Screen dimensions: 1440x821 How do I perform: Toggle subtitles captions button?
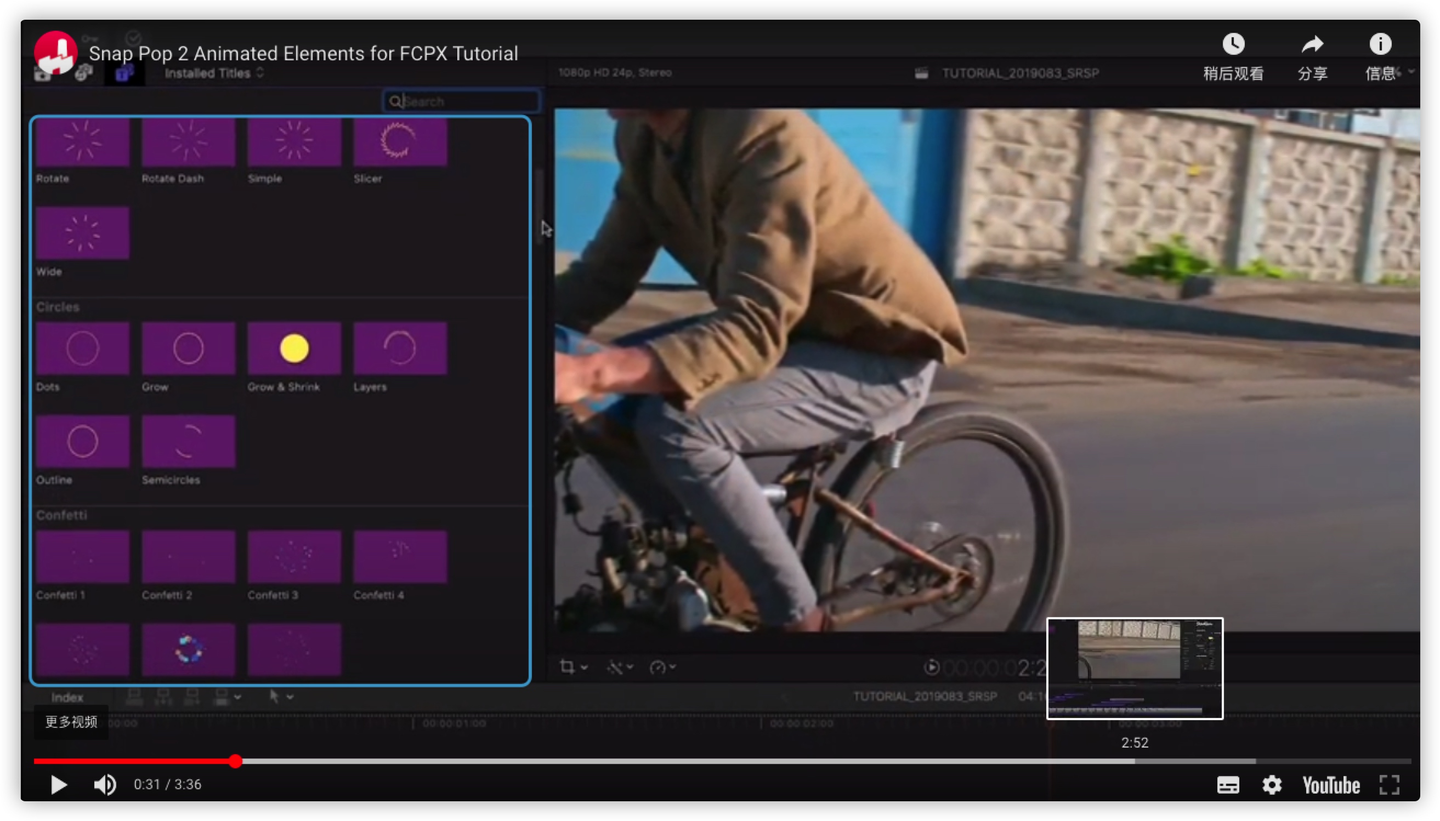1227,785
